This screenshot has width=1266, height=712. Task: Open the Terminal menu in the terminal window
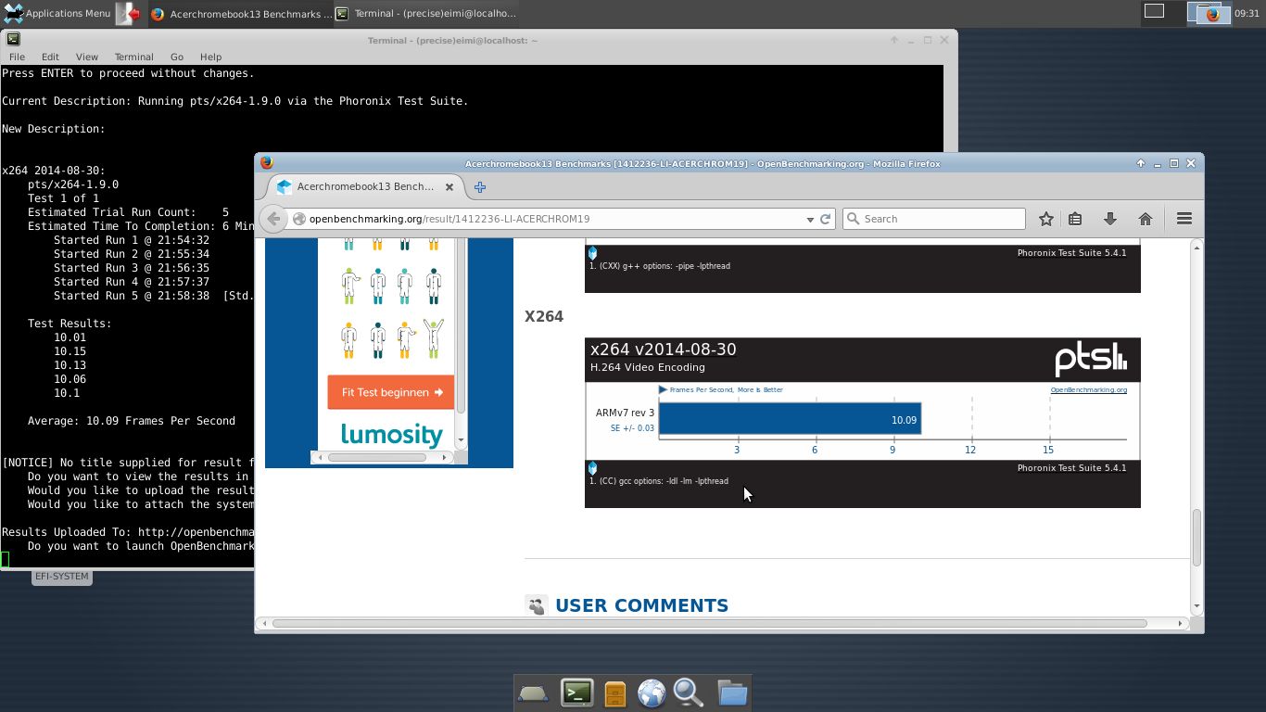133,57
